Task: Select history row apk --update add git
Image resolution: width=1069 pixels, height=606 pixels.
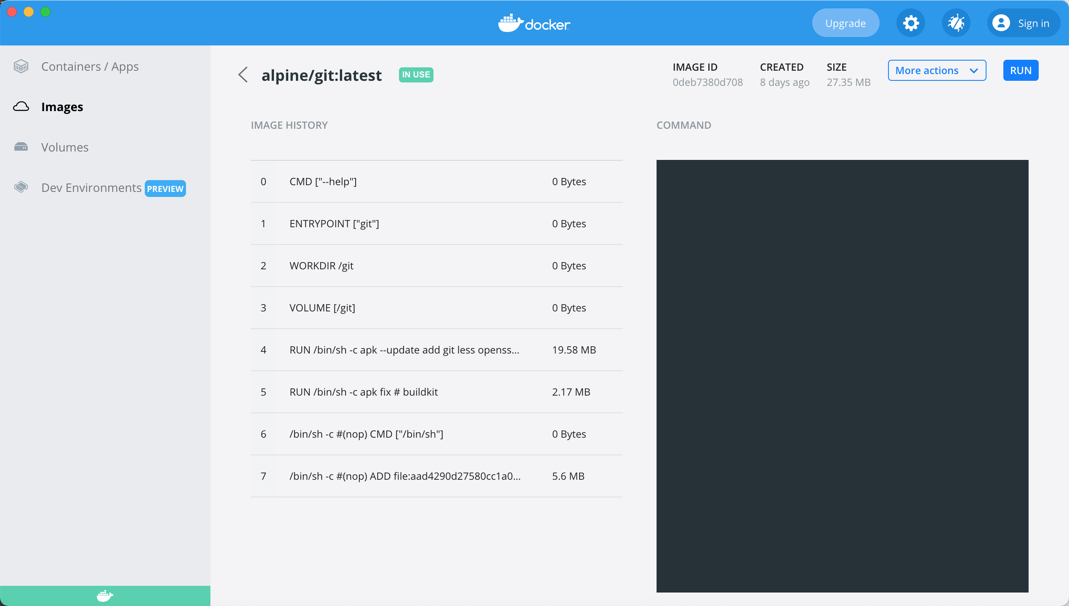Action: point(437,350)
